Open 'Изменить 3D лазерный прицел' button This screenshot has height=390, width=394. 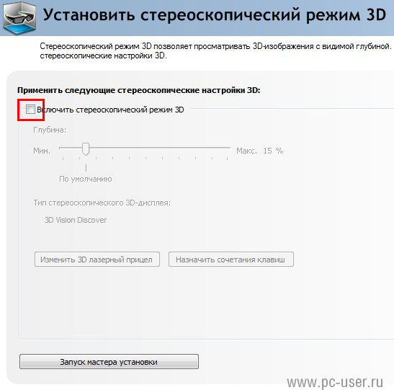pyautogui.click(x=97, y=260)
